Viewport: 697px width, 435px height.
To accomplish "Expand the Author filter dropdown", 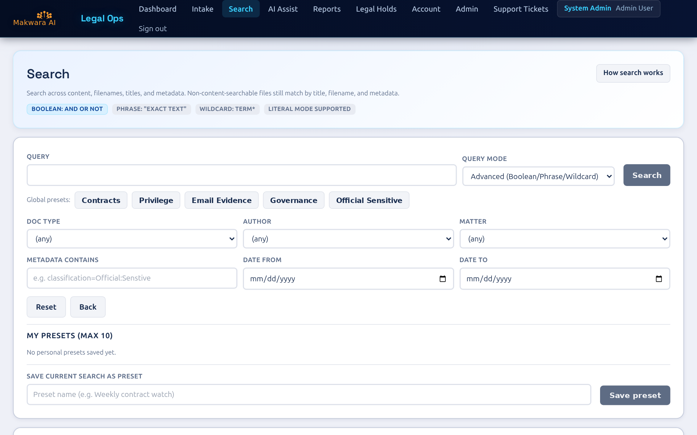I will click(x=348, y=239).
